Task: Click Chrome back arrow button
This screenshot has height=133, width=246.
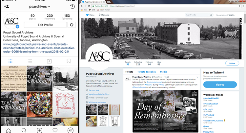Action: pyautogui.click(x=82, y=6)
